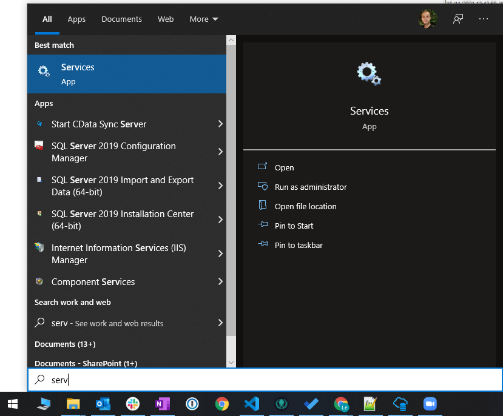Switch to the Apps tab
Viewport: 503px width, 416px height.
click(x=76, y=19)
